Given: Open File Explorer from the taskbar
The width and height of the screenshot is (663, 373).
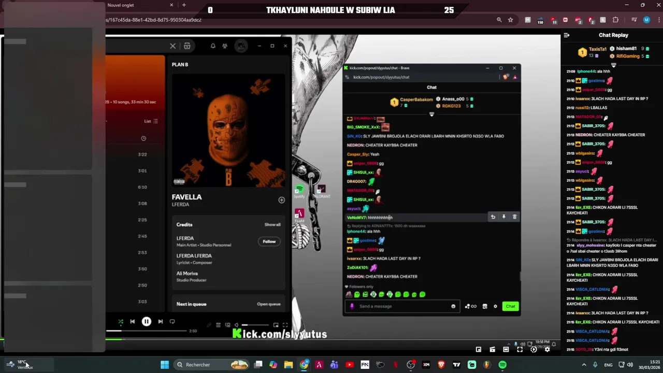Looking at the screenshot, I should (x=289, y=365).
